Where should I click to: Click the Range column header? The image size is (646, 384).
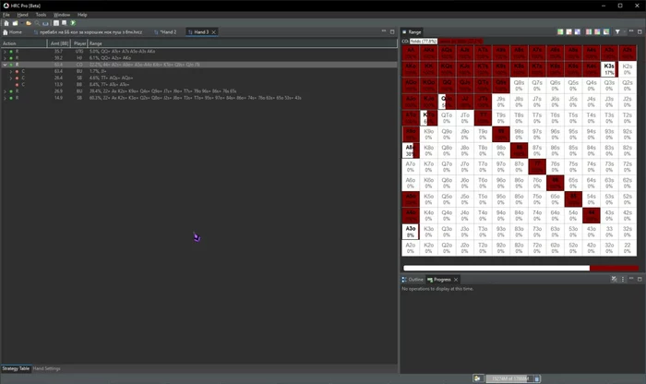[243, 43]
